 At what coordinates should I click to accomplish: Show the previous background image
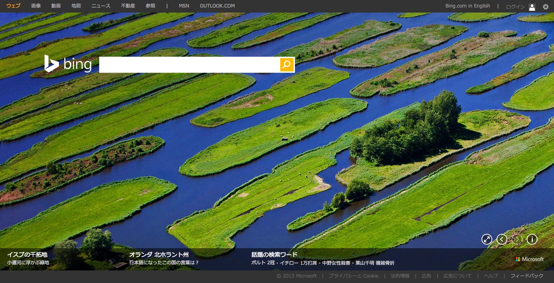click(502, 239)
